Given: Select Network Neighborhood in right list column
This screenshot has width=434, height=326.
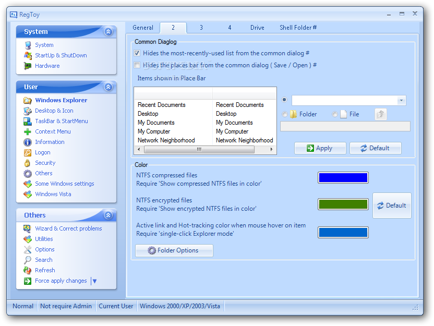Looking at the screenshot, I should 245,140.
